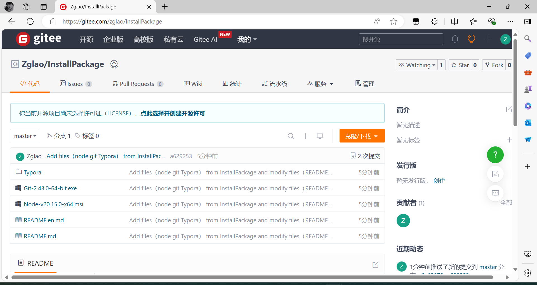537x285 pixels.
Task: Click the plus icon to add file
Action: click(305, 136)
